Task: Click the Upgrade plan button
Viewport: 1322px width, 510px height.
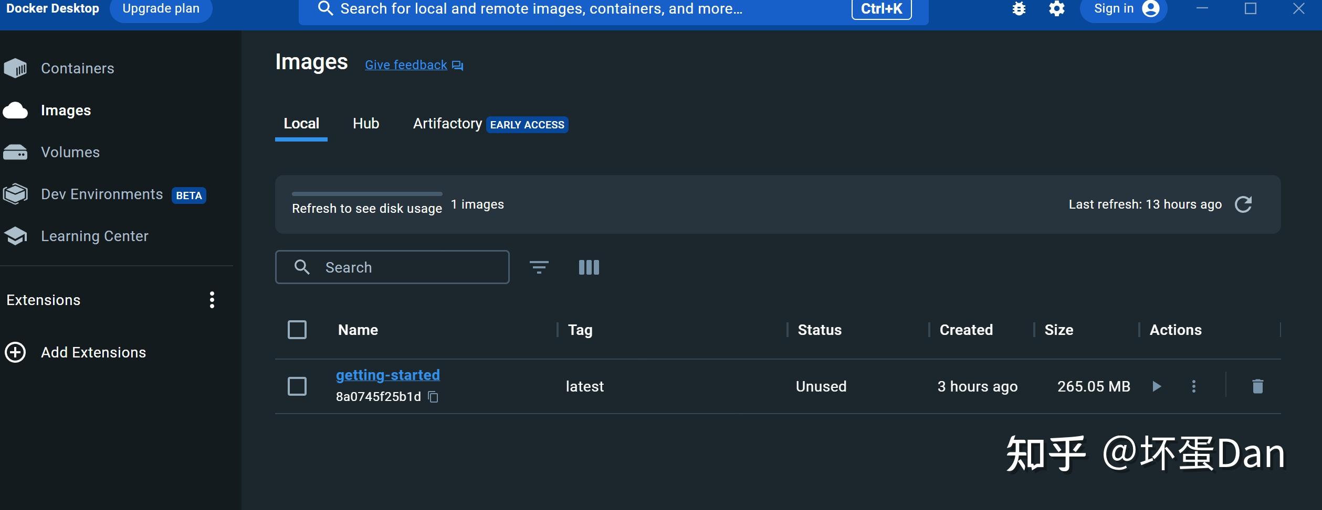Action: point(161,9)
